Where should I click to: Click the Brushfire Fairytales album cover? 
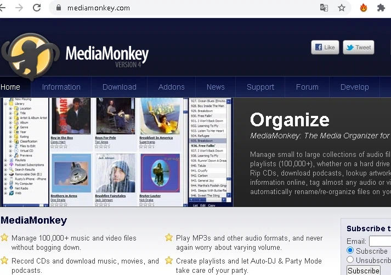[x=116, y=173]
